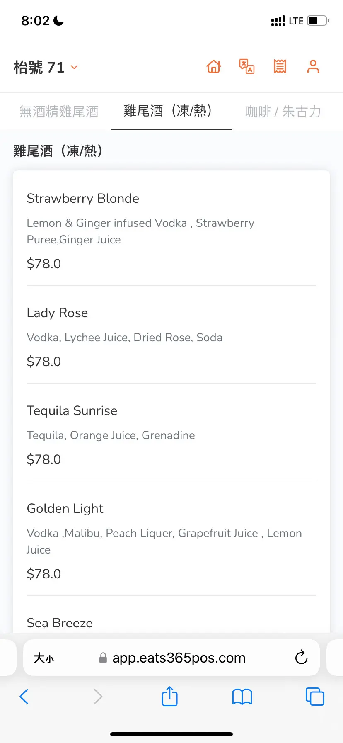Open the language translation icon

(247, 66)
